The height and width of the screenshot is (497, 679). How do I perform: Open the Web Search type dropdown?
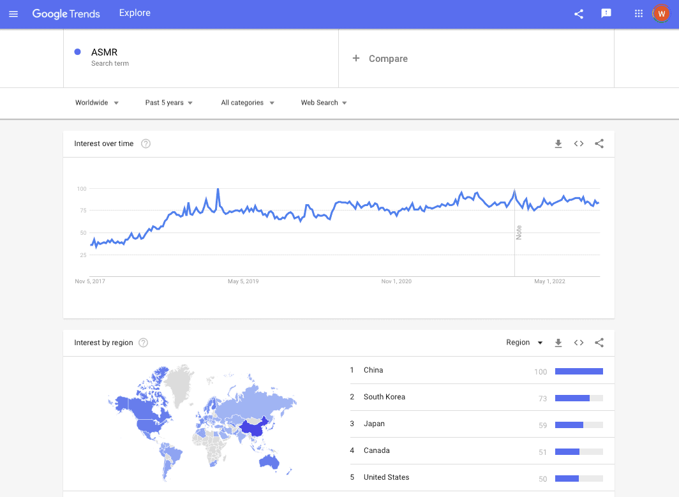pyautogui.click(x=324, y=103)
